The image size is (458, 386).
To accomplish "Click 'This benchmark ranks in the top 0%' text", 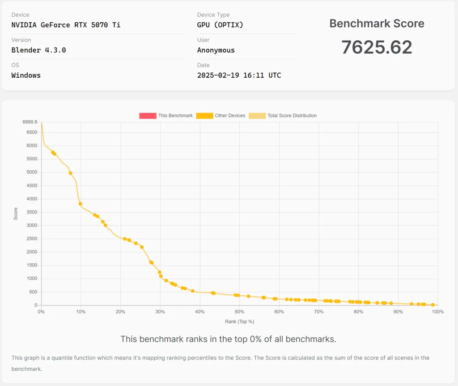I will [229, 339].
